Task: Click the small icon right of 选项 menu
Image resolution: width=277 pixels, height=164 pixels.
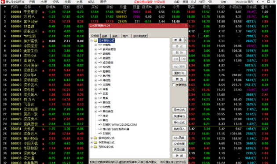Action: [210, 2]
